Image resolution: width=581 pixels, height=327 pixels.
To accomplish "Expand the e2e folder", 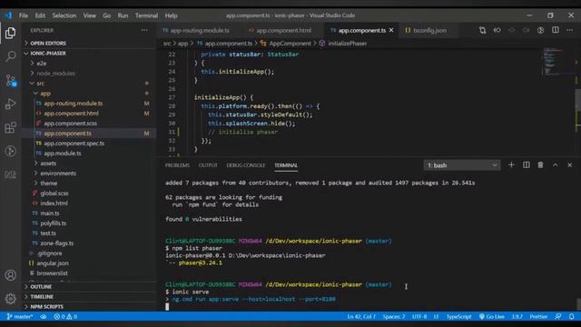I will (41, 64).
